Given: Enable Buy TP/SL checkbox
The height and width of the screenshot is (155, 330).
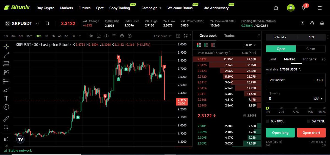Looking at the screenshot, I should [x=268, y=121].
